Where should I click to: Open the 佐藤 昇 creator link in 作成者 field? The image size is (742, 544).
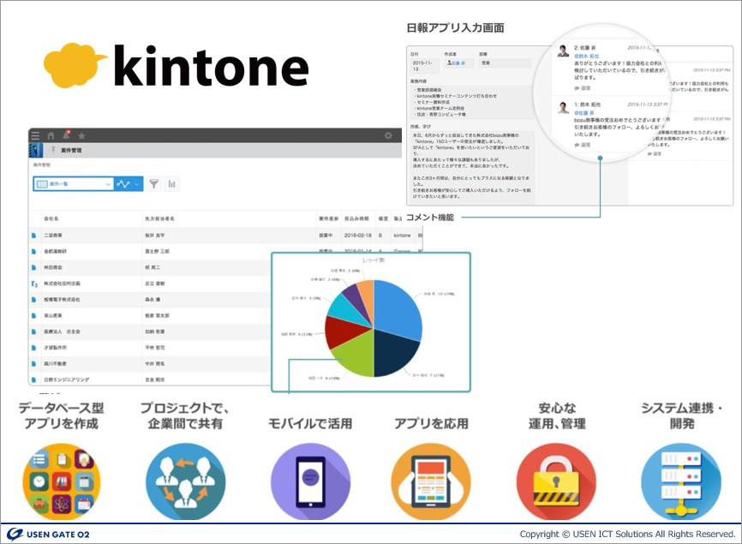click(x=457, y=63)
